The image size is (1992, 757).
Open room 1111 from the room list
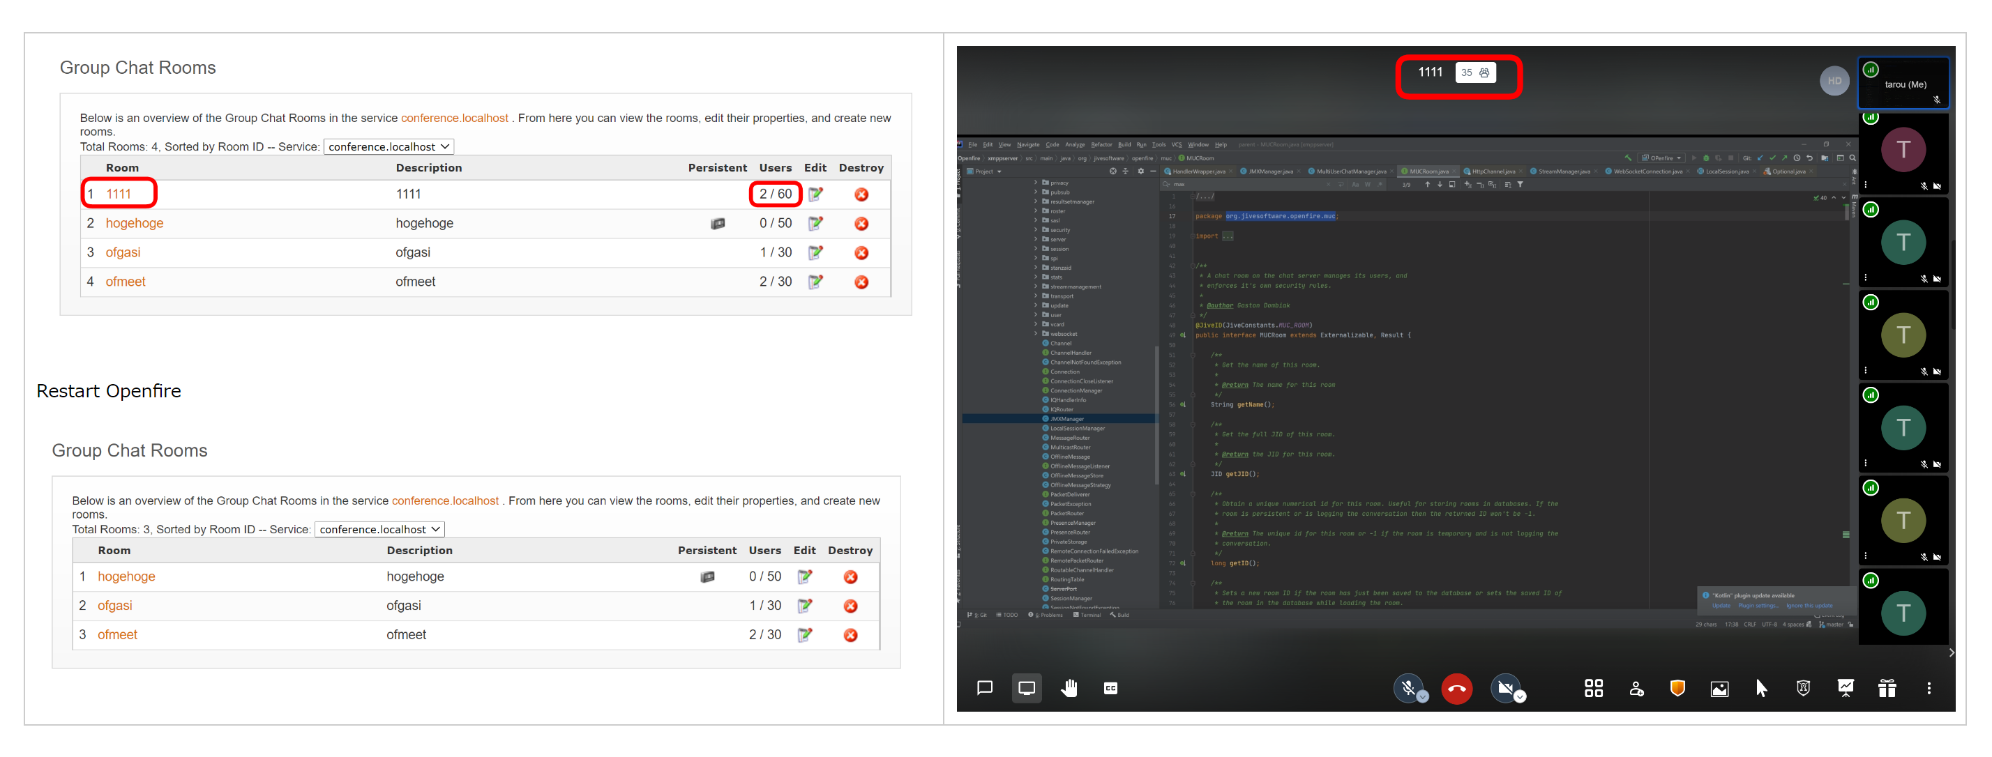pyautogui.click(x=118, y=194)
